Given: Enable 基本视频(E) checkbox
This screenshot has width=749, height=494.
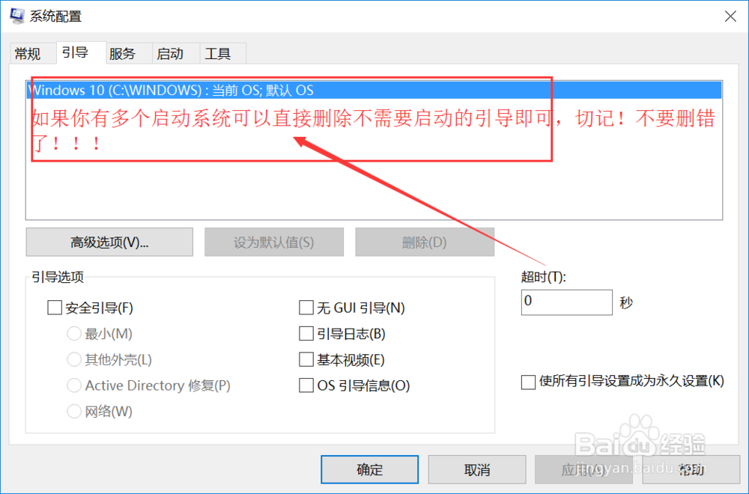Looking at the screenshot, I should point(306,359).
